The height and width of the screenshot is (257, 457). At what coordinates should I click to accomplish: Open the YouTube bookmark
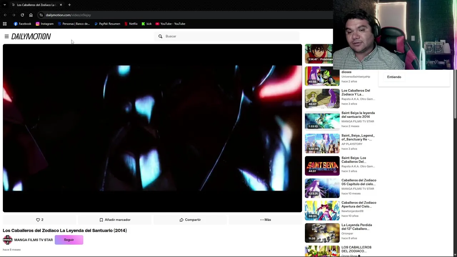[x=170, y=24]
